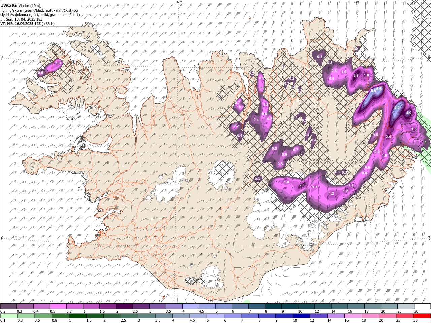This screenshot has width=431, height=323.
Task: Select bottom-row swatch between 3 and 3.5
Action: click(x=146, y=316)
